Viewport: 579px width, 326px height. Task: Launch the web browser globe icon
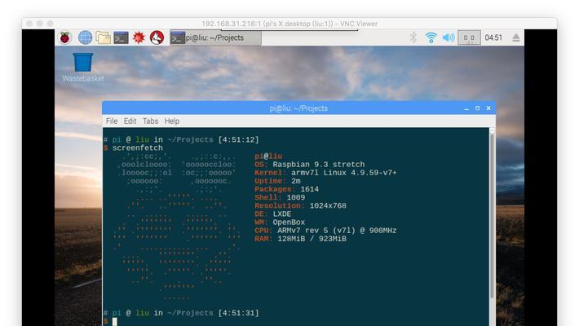[x=85, y=37]
